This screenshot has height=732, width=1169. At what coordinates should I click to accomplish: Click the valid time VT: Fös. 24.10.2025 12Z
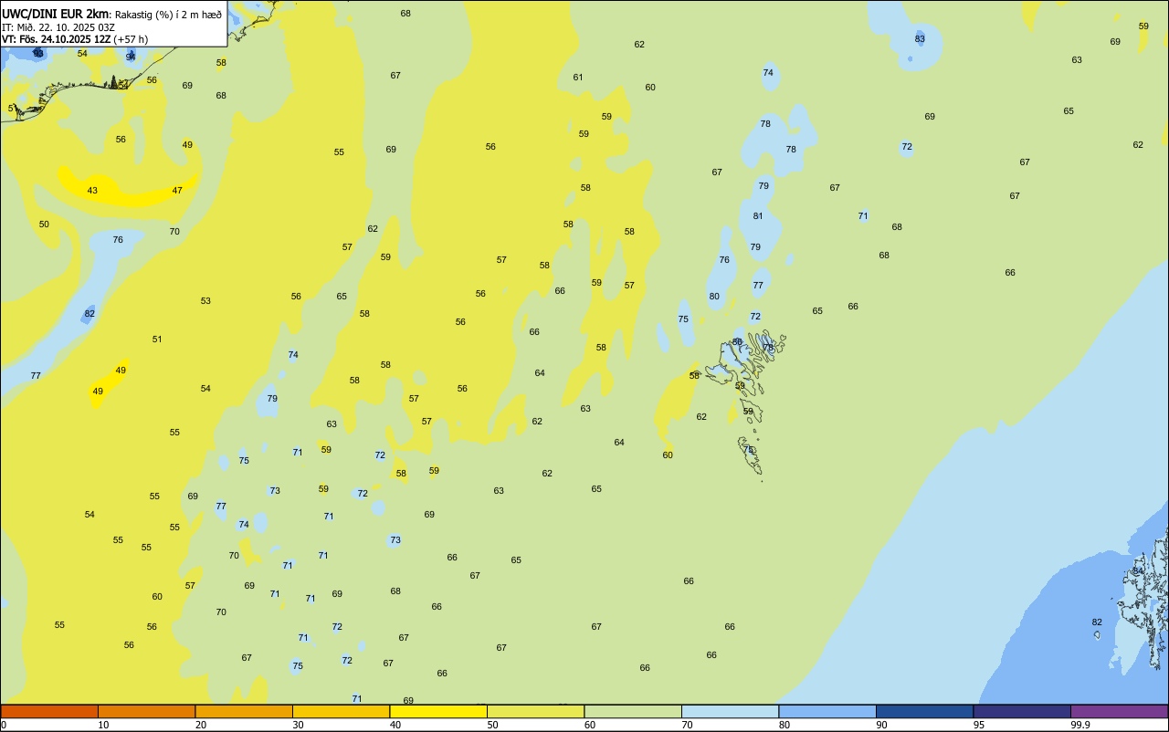point(57,39)
